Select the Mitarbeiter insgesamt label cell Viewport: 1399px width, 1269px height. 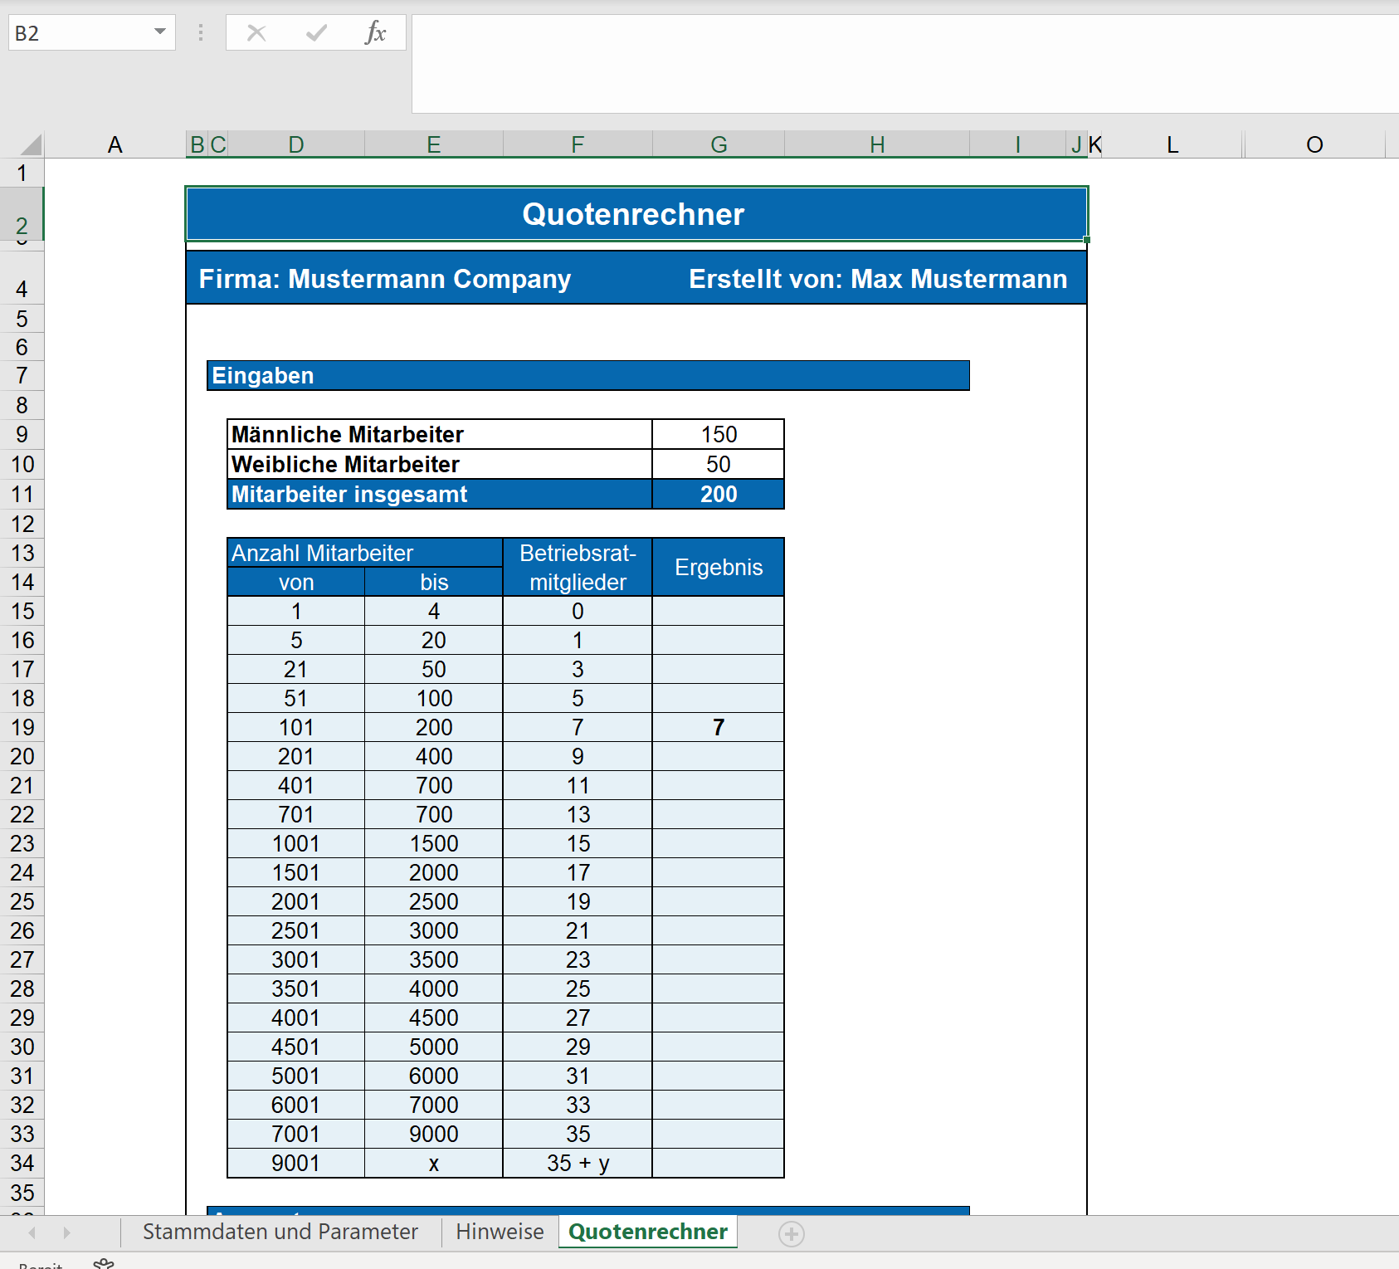[x=440, y=495]
